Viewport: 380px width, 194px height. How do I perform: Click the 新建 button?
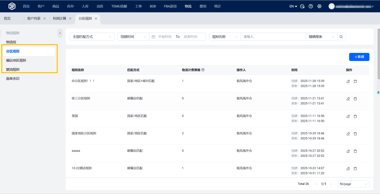pyautogui.click(x=359, y=57)
